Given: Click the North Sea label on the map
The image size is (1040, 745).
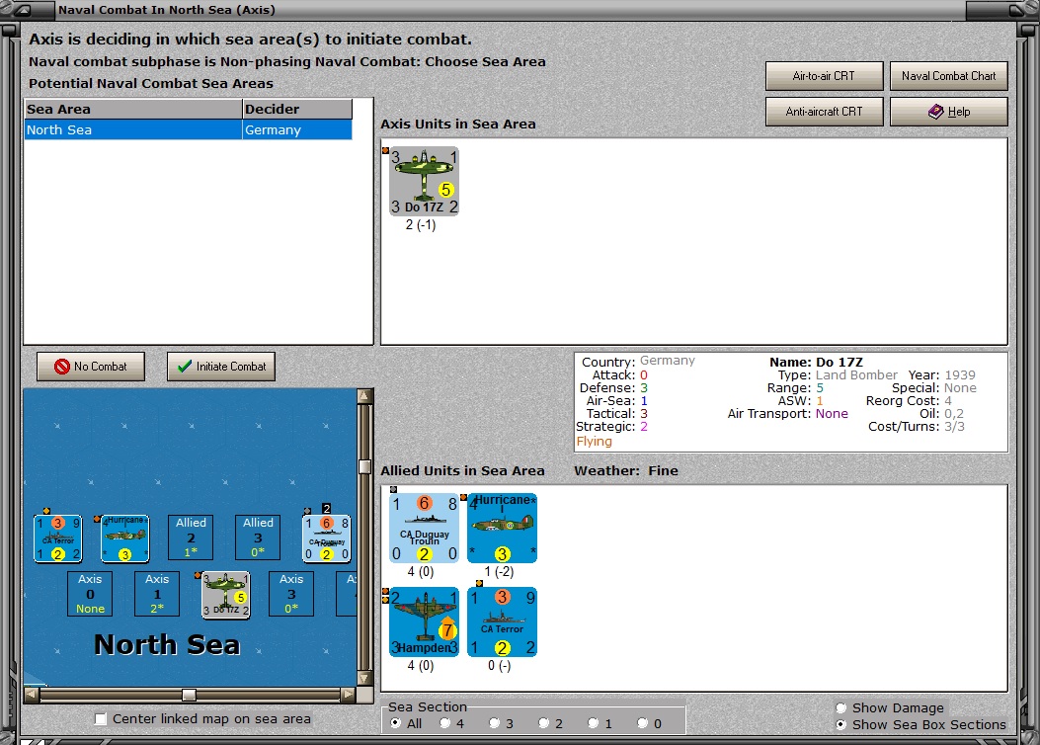Looking at the screenshot, I should (167, 645).
